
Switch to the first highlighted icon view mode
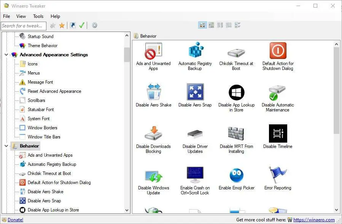202,25
